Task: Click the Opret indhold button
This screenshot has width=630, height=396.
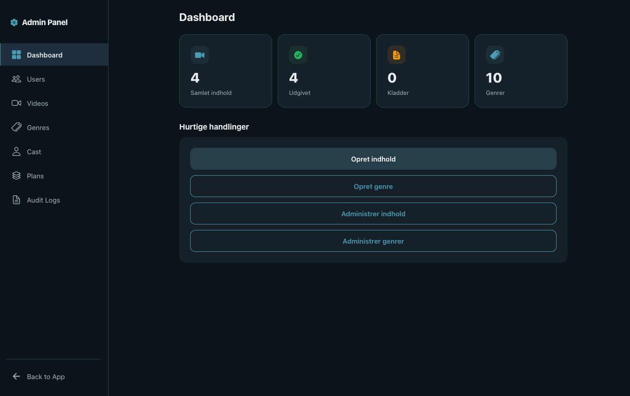Action: [x=373, y=159]
